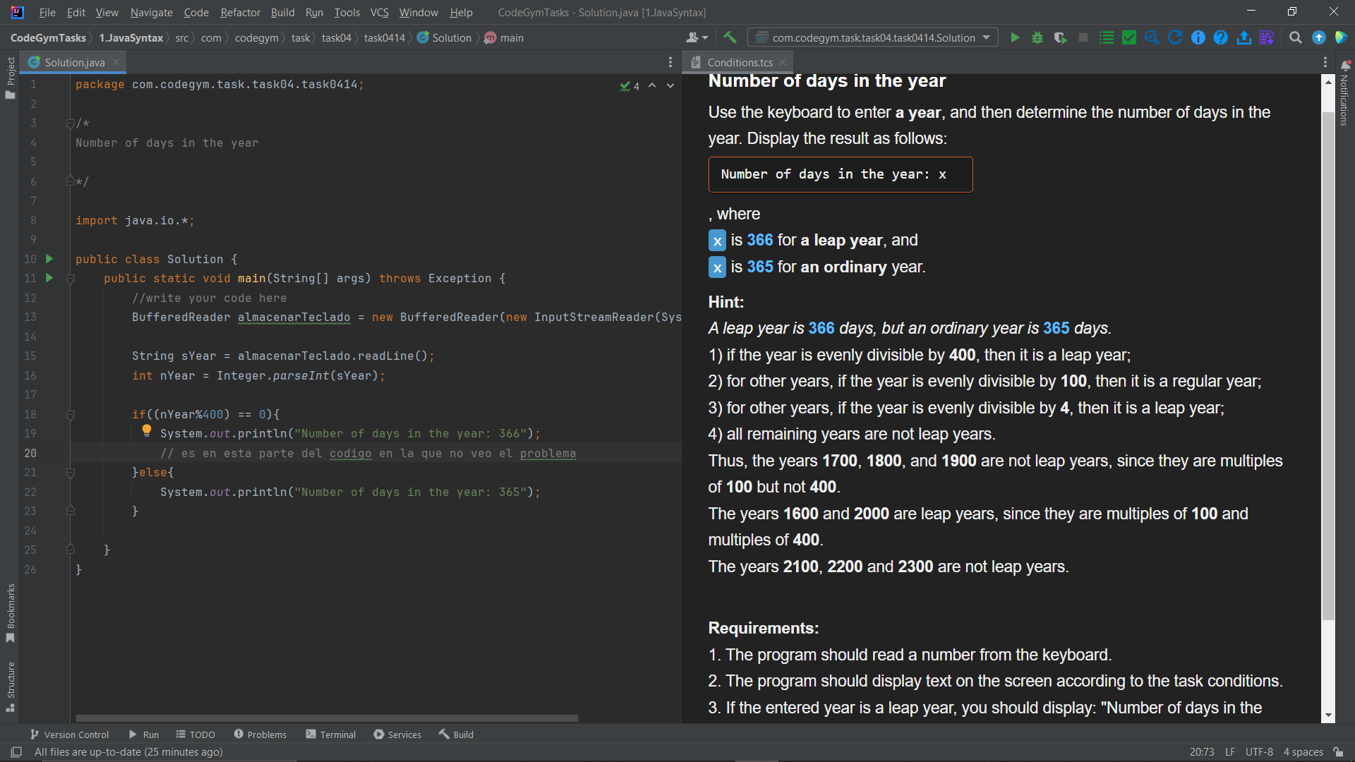This screenshot has width=1355, height=762.
Task: Run main using the gutter play icon
Action: click(x=49, y=278)
